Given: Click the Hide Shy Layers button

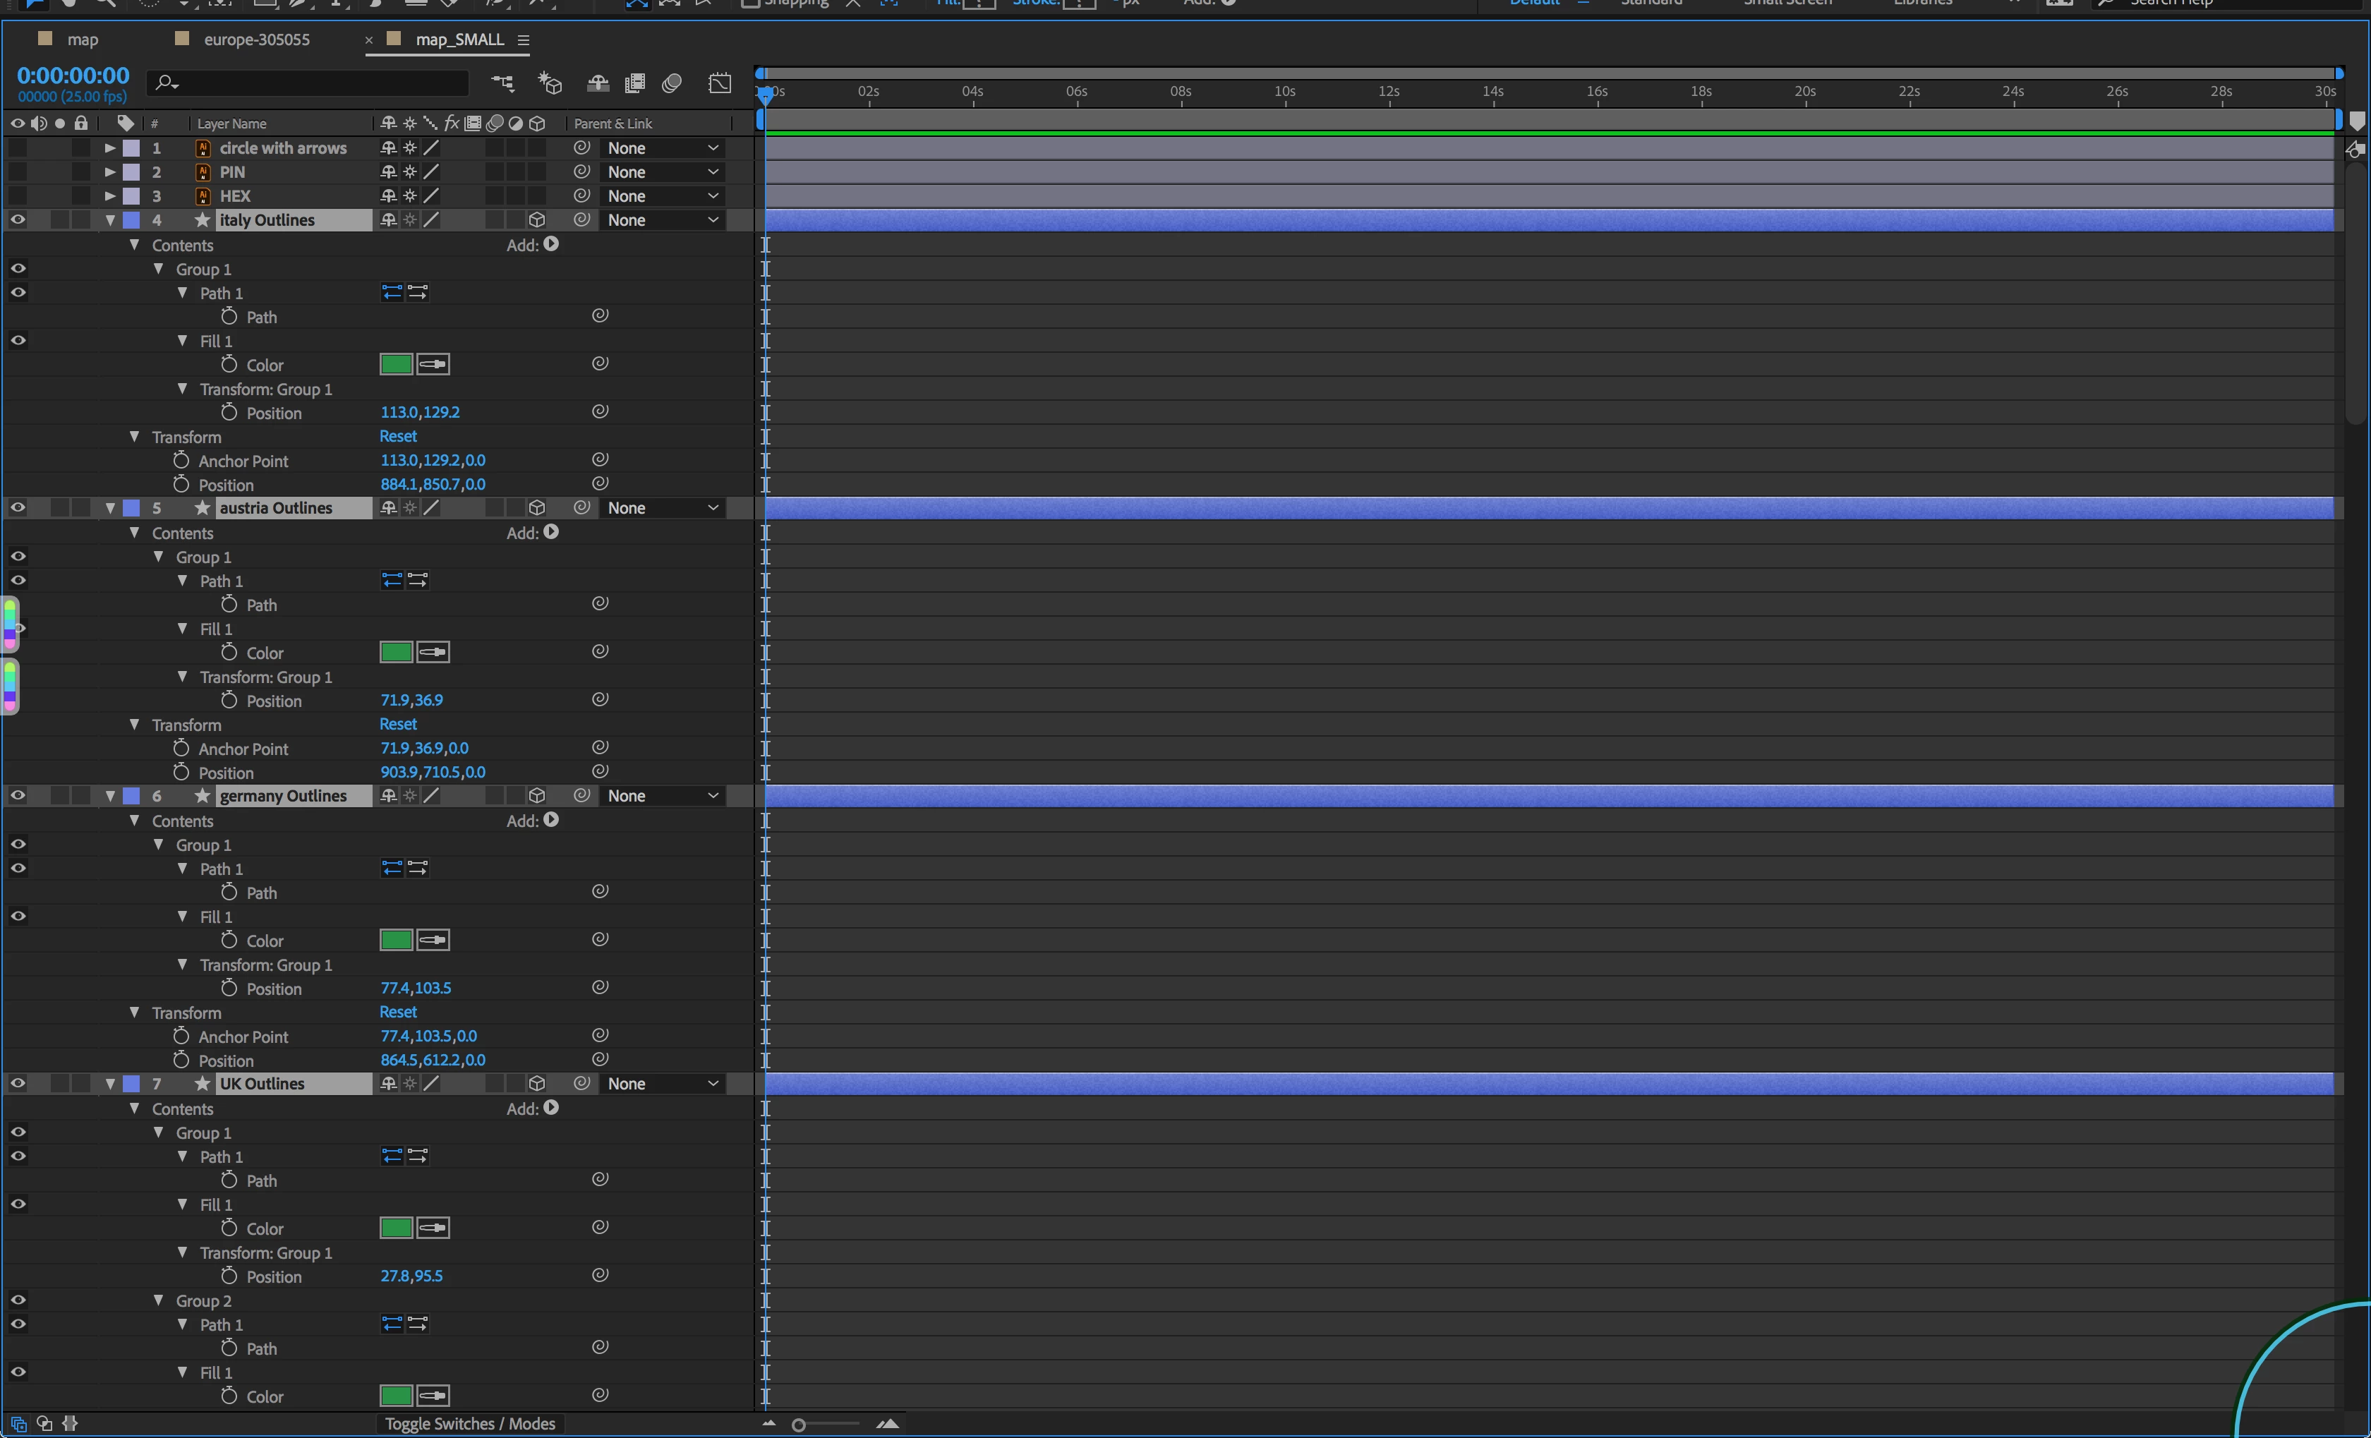Looking at the screenshot, I should [598, 84].
